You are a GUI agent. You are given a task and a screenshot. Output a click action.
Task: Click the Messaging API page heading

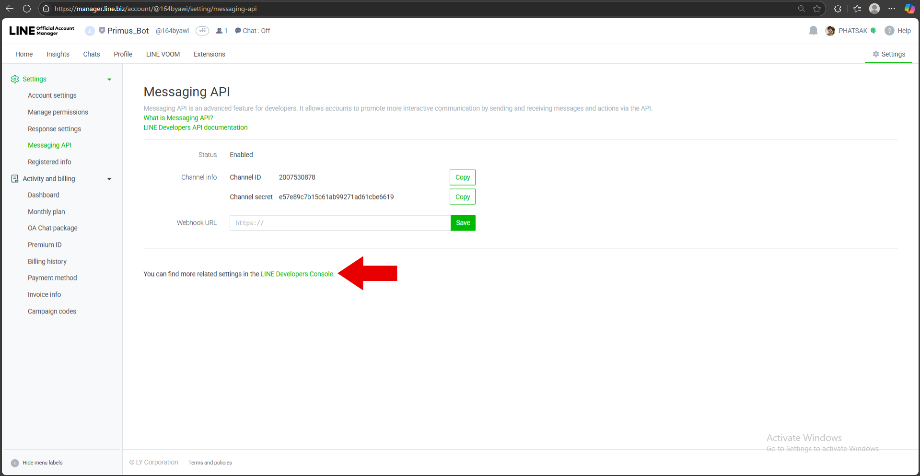(187, 92)
